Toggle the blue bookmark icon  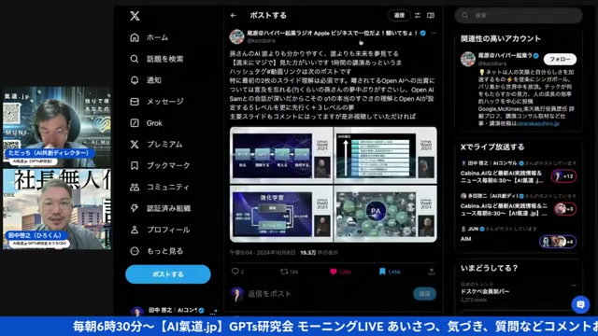382,272
